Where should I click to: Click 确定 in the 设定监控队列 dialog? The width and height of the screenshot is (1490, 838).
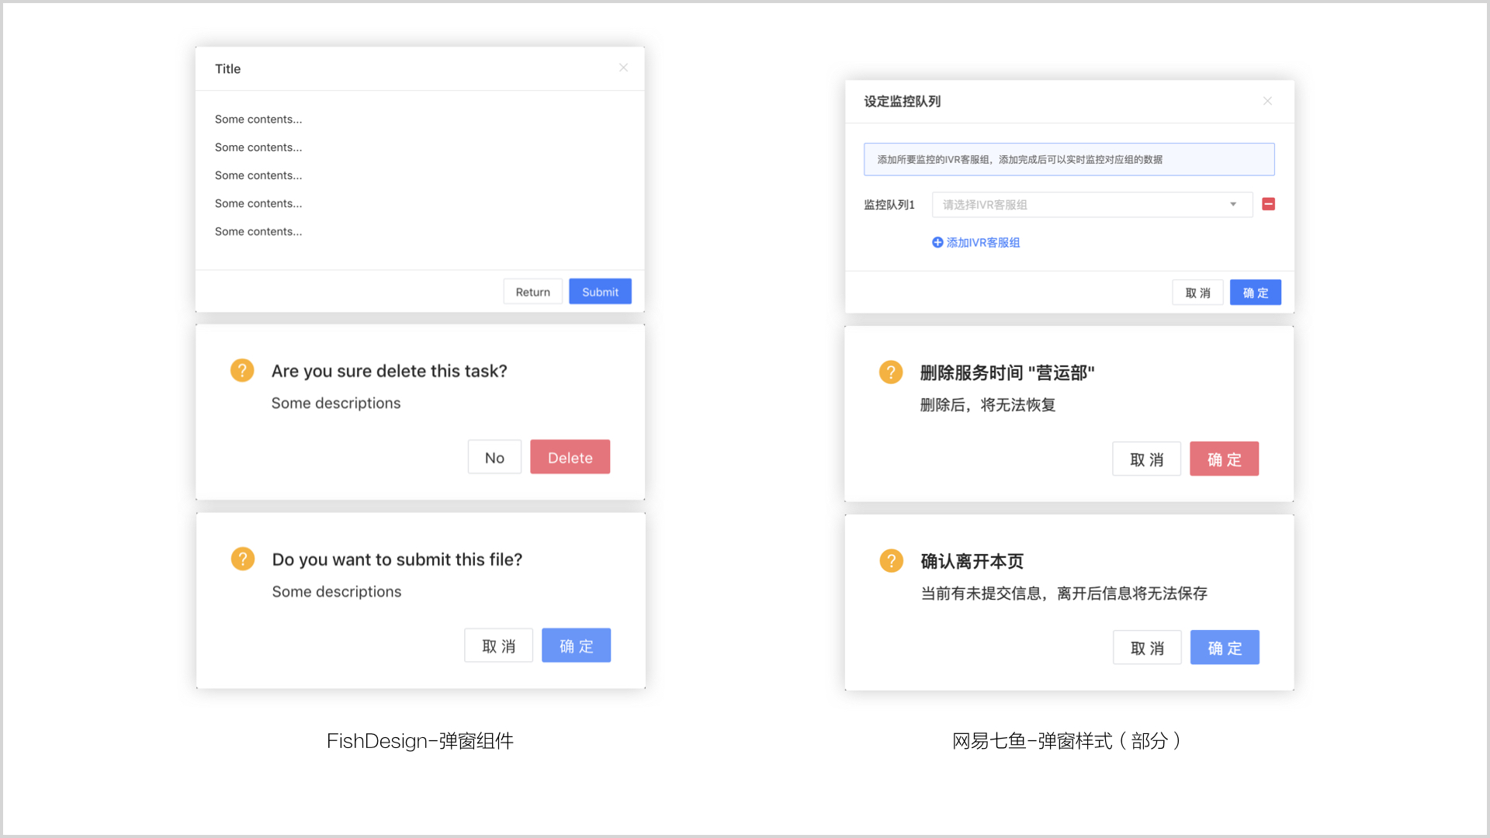[x=1255, y=293]
